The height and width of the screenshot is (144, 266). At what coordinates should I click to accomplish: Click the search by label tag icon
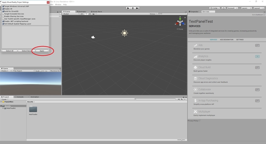pos(182,99)
